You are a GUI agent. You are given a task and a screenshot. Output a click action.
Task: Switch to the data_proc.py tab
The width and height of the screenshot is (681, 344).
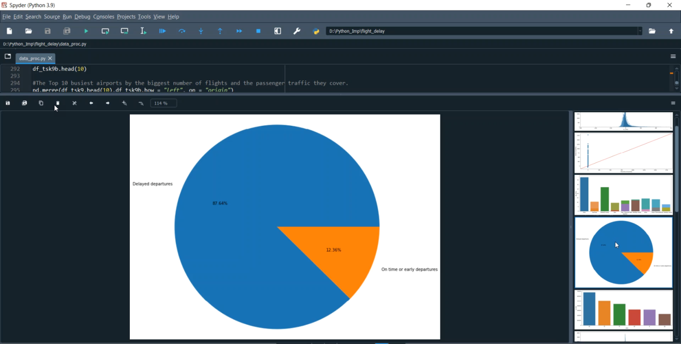coord(32,59)
